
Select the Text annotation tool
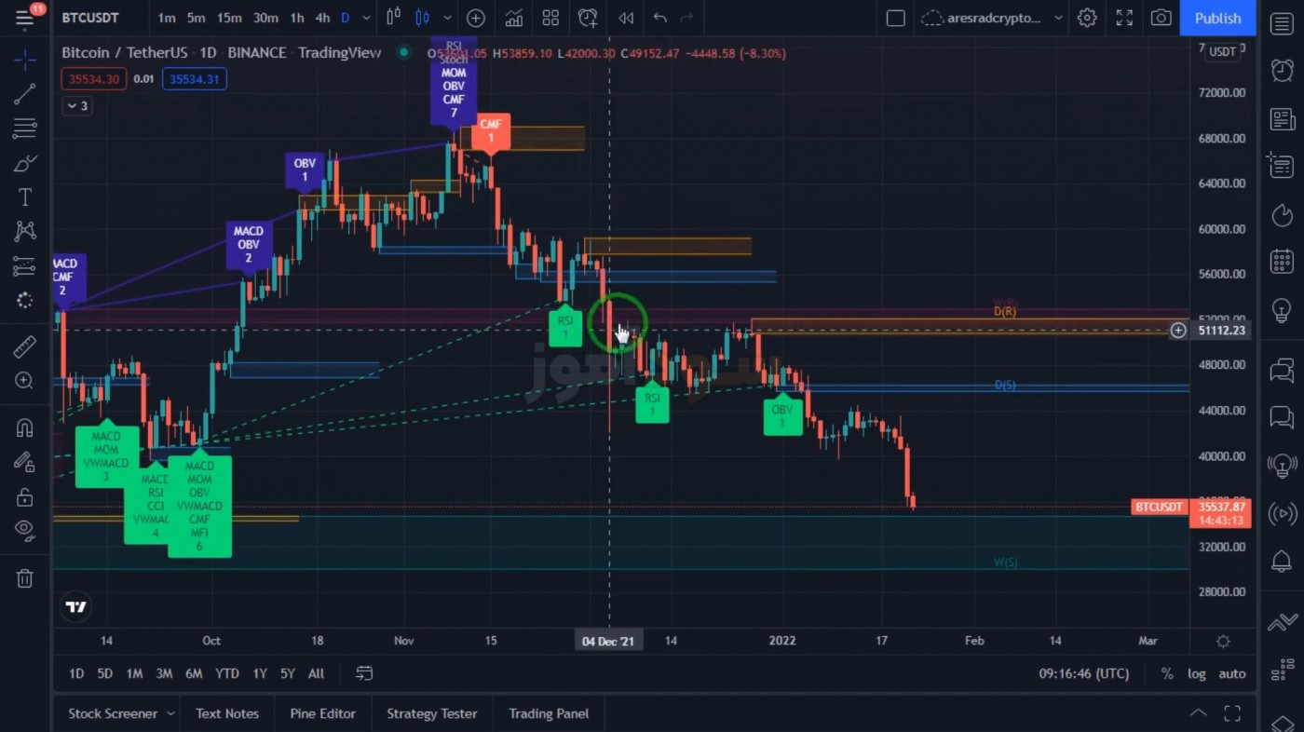coord(25,197)
